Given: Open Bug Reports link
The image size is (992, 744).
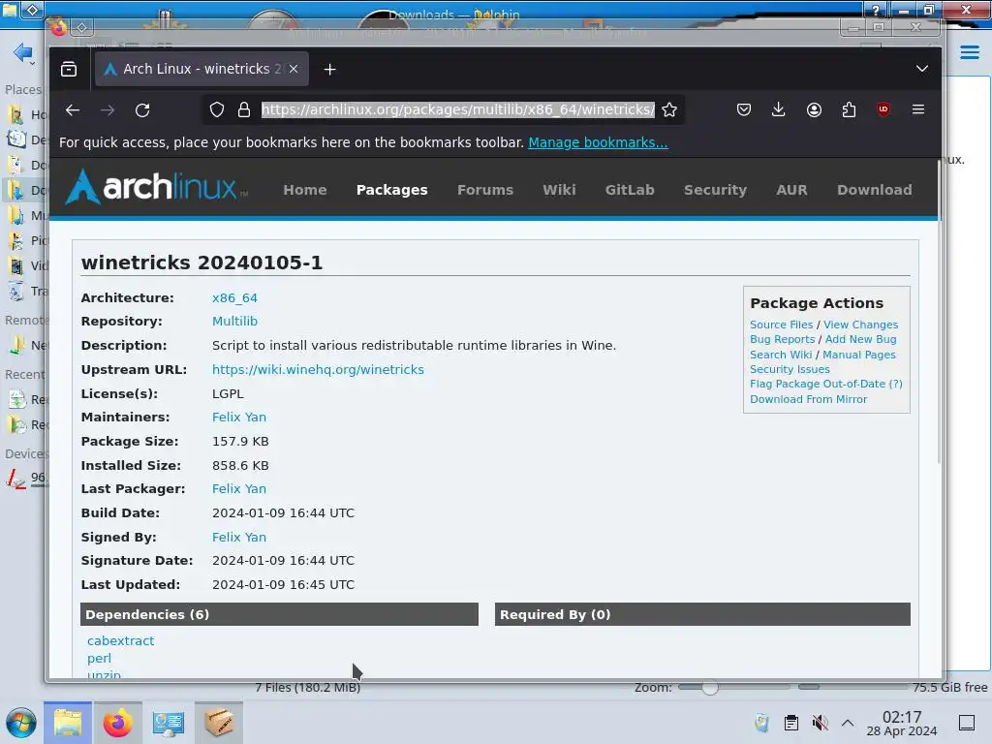Looking at the screenshot, I should [x=783, y=339].
